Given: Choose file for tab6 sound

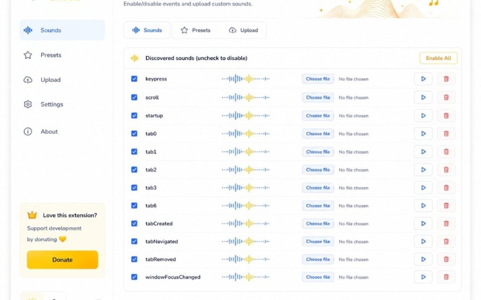Looking at the screenshot, I should click(318, 206).
